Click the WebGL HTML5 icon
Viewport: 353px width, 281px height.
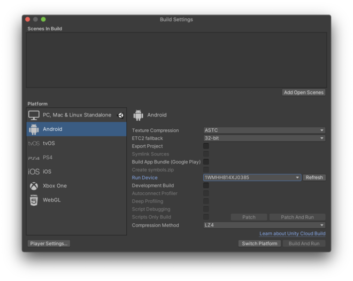click(34, 200)
